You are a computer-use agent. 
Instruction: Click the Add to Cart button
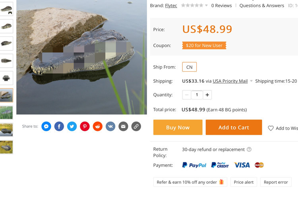pyautogui.click(x=234, y=128)
